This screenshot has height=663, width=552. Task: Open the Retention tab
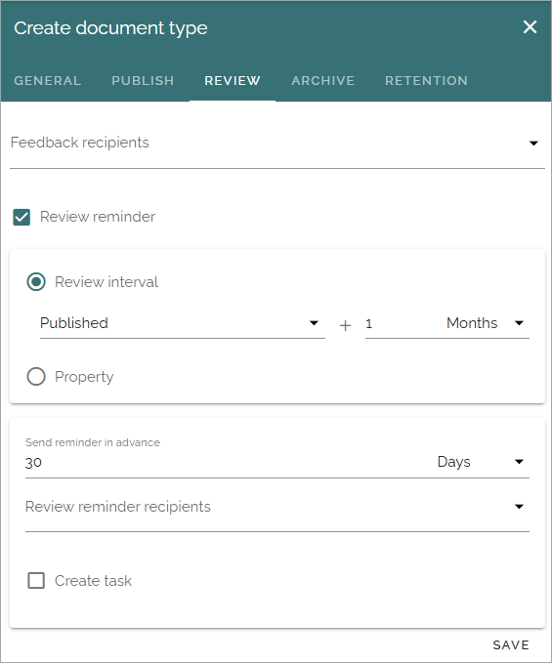[x=426, y=81]
